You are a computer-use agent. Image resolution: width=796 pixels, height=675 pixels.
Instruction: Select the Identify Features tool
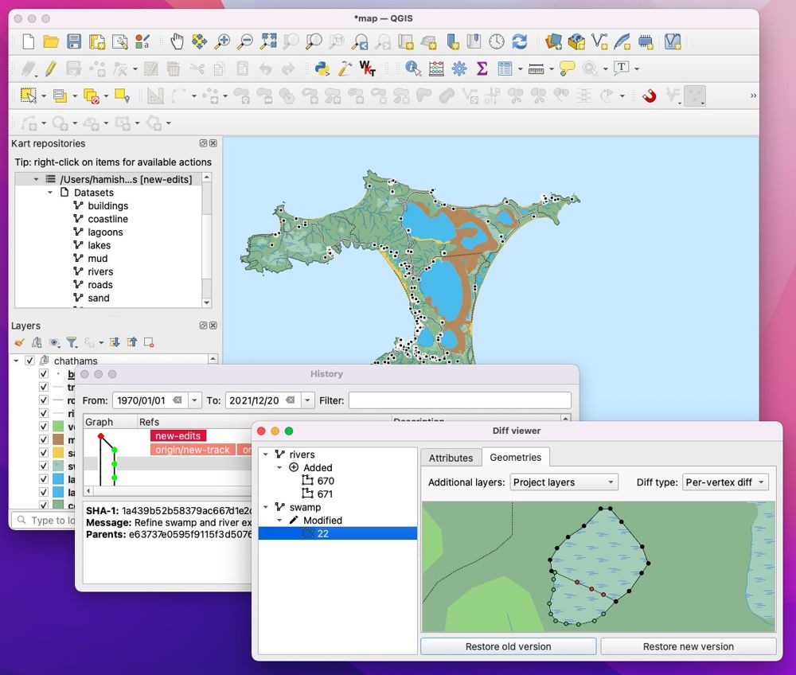pyautogui.click(x=413, y=68)
